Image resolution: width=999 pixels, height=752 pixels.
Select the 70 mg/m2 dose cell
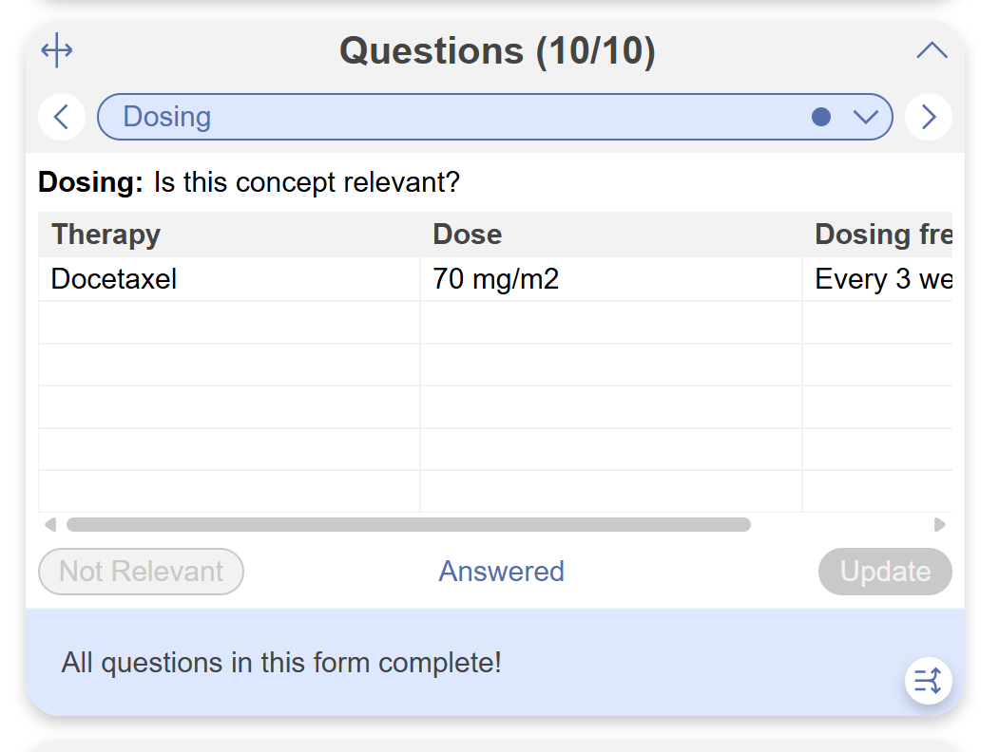point(610,279)
